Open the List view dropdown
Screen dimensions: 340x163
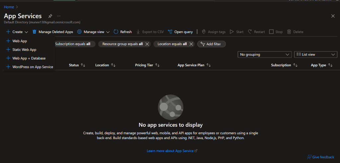click(315, 55)
